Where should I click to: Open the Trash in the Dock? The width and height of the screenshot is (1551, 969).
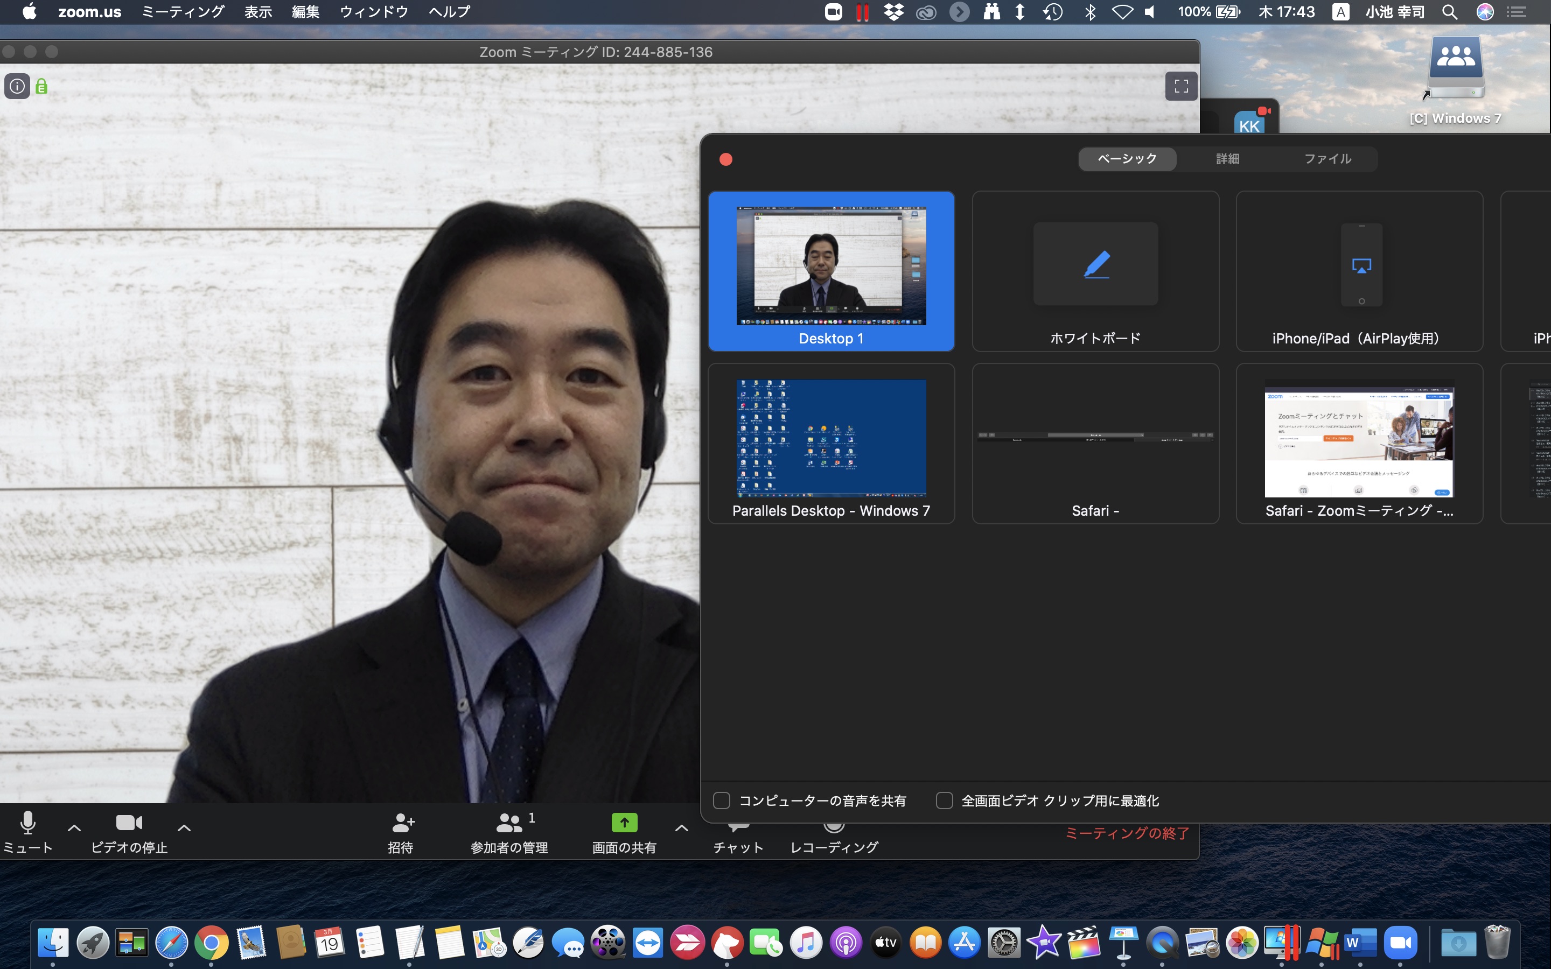click(1498, 942)
